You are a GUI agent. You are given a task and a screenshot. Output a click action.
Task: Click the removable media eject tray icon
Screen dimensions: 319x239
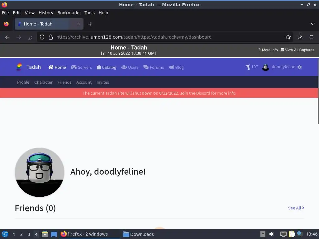263,234
